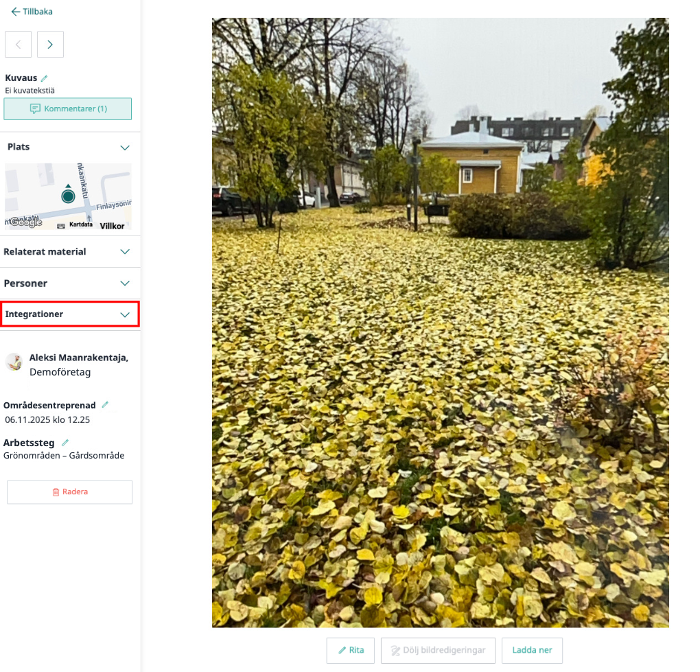Edit Områdesentreprenad with pencil icon

tap(105, 405)
